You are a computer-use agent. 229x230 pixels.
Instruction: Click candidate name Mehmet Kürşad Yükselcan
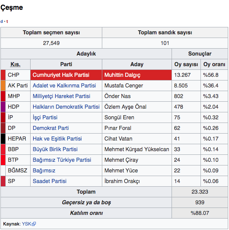(137, 149)
